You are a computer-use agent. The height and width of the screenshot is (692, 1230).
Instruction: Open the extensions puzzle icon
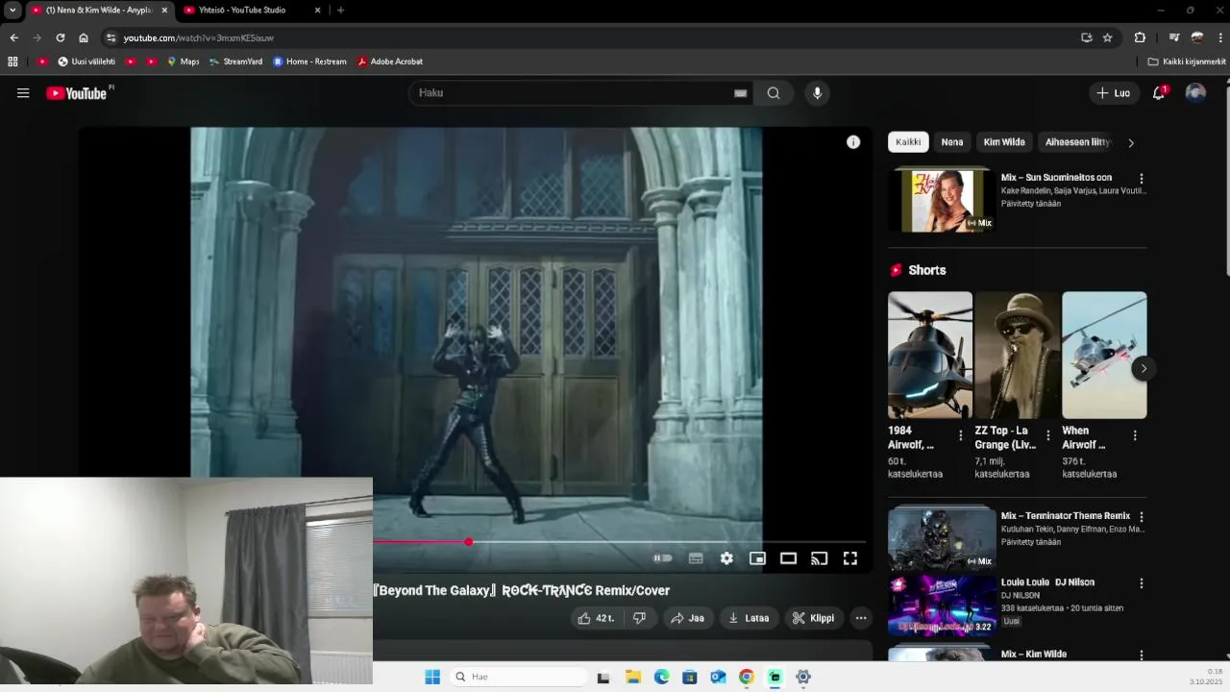pyautogui.click(x=1140, y=37)
